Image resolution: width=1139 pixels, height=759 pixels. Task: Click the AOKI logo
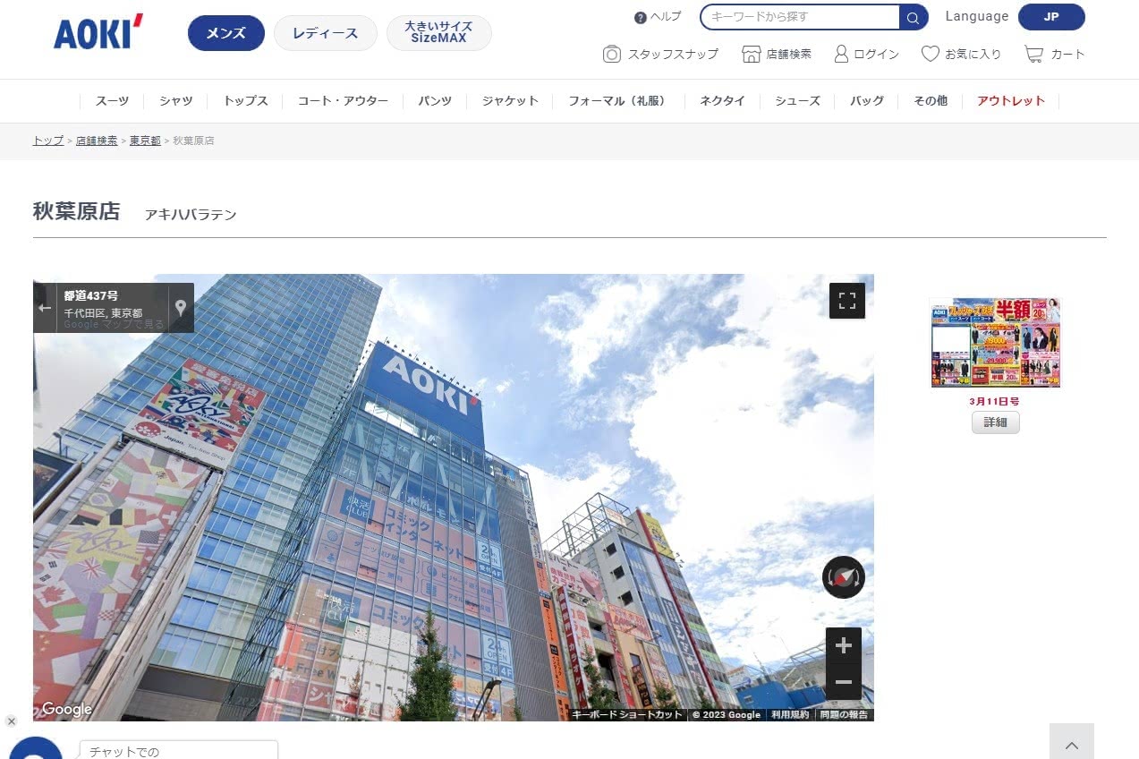point(98,33)
